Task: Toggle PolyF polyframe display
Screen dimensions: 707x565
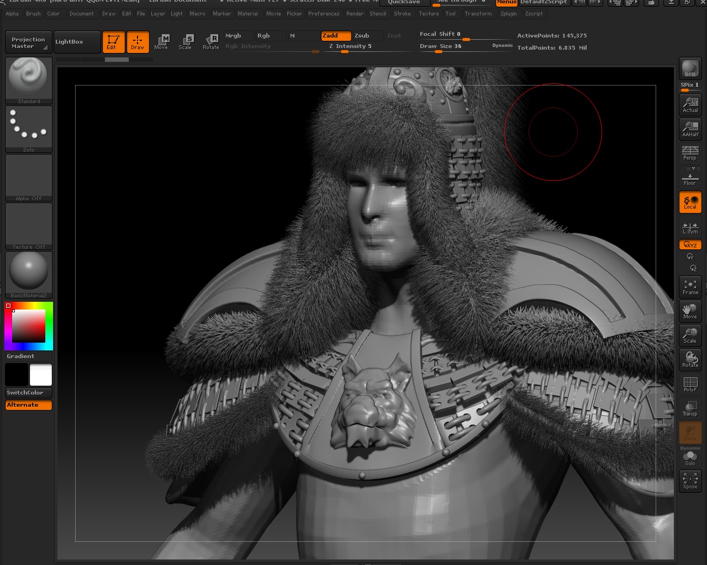Action: point(690,384)
